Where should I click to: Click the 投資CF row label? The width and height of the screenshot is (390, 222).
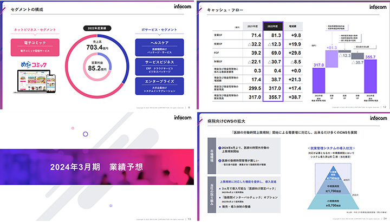pyautogui.click(x=218, y=44)
